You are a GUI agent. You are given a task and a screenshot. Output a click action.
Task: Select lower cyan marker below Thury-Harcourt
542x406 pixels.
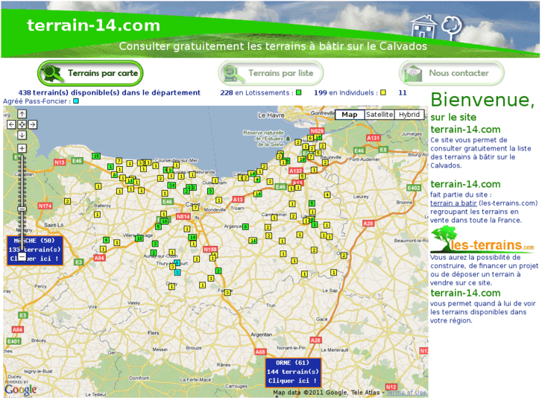(177, 273)
